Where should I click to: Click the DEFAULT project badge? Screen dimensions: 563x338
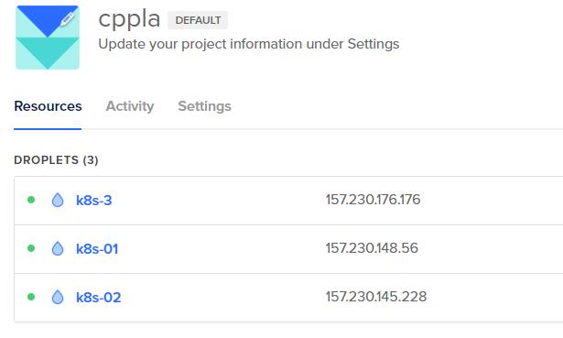[x=198, y=20]
